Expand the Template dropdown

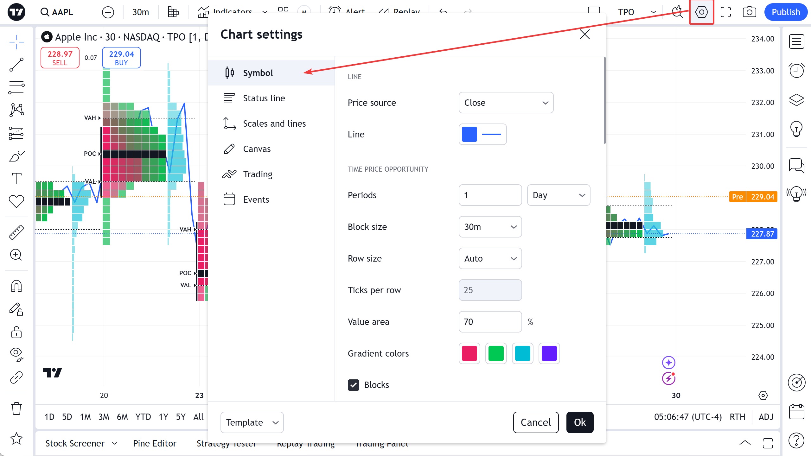[x=252, y=422]
